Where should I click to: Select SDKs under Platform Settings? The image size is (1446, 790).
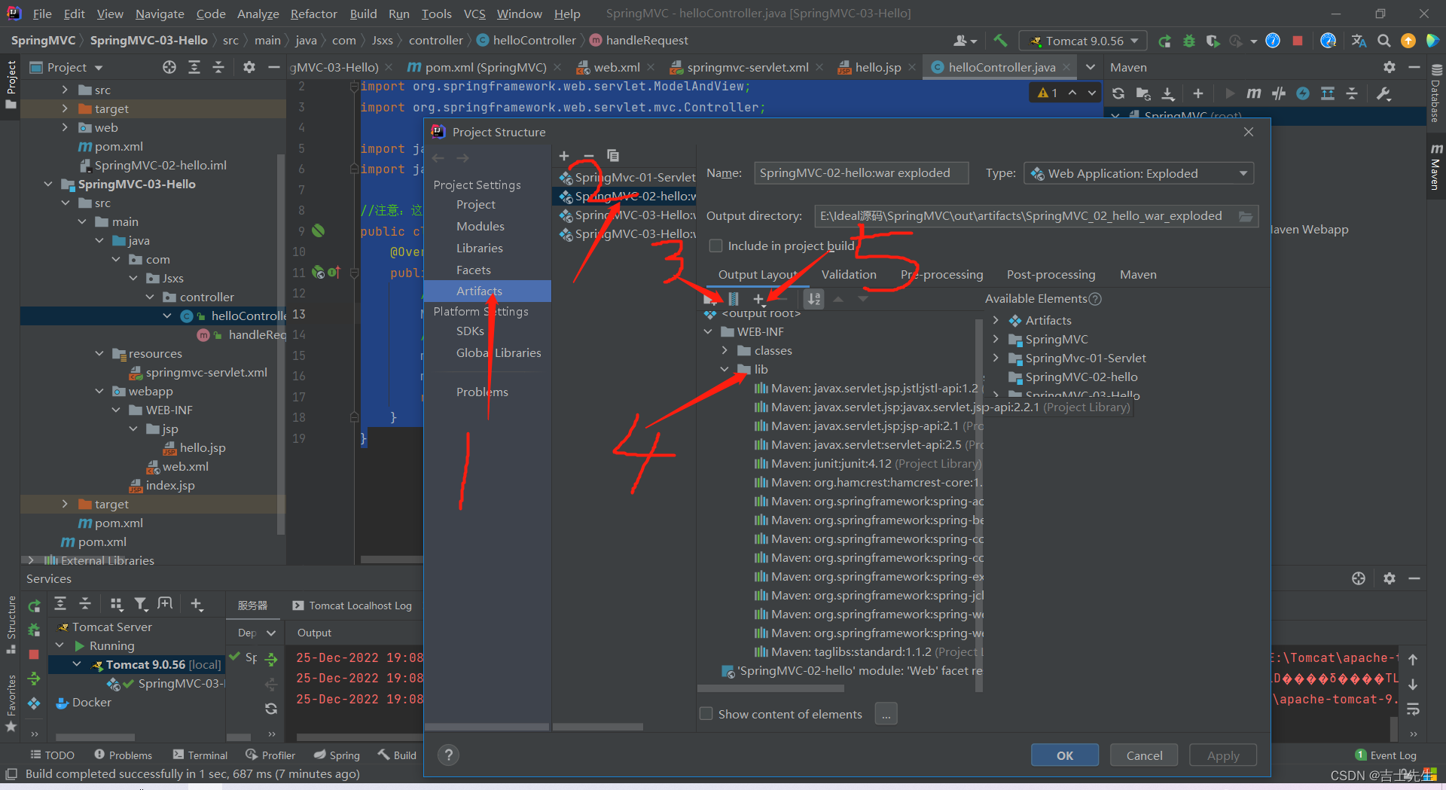coord(470,331)
